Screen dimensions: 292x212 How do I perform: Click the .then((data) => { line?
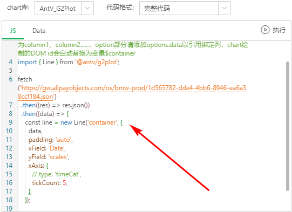click(x=45, y=114)
